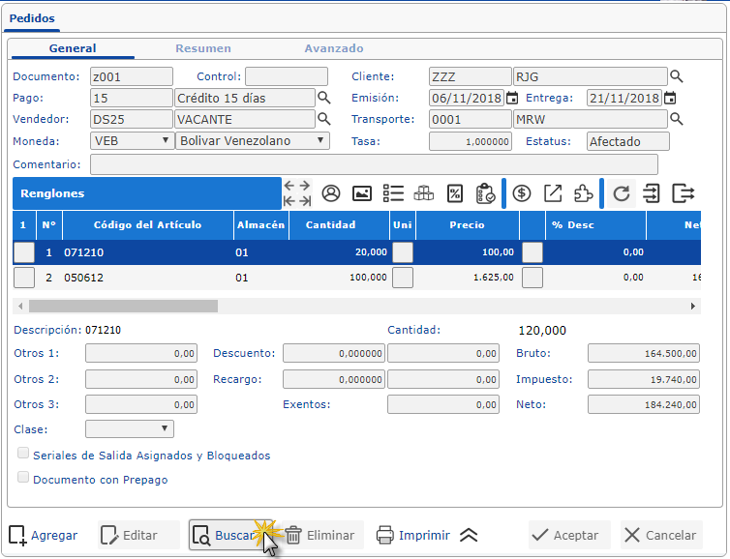Image resolution: width=730 pixels, height=559 pixels.
Task: Click the Agregar button
Action: [x=44, y=535]
